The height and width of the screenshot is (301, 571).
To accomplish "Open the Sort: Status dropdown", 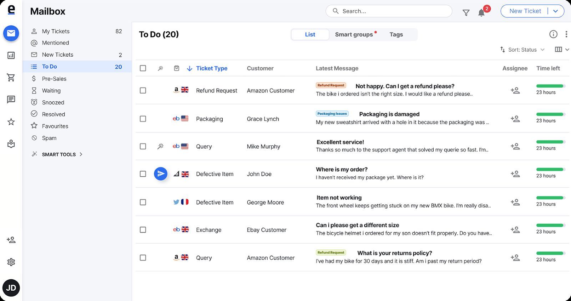I will point(522,50).
